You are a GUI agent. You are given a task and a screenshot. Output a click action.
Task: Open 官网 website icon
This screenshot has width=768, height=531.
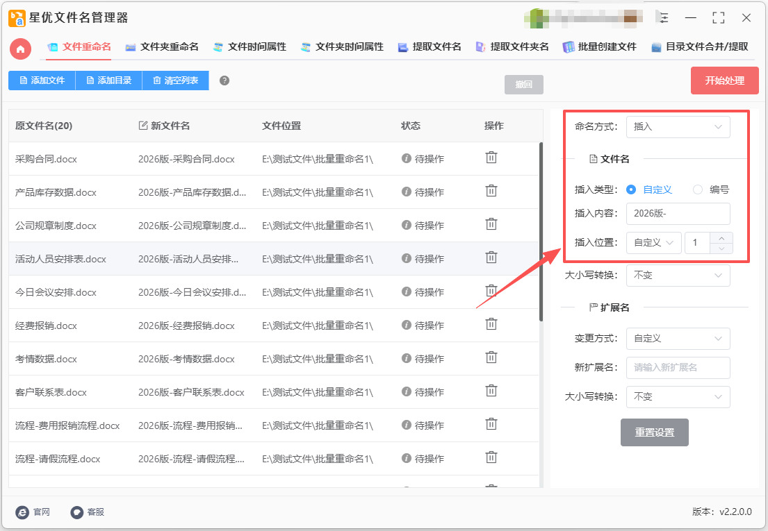click(x=22, y=512)
